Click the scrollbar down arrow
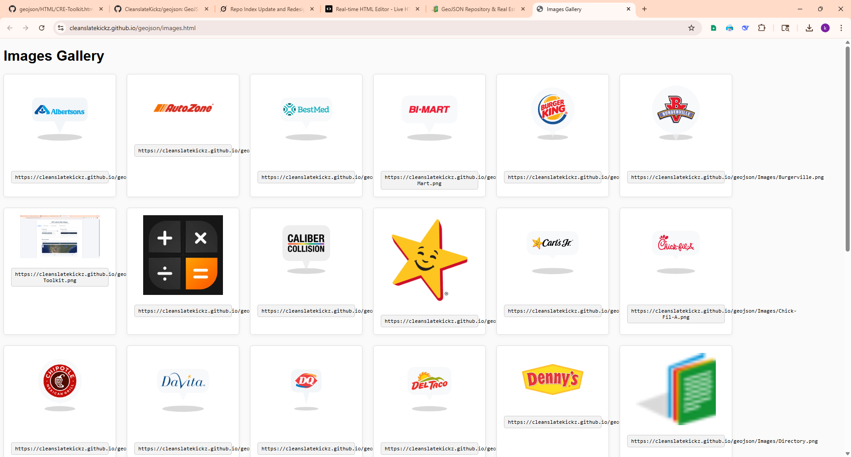This screenshot has width=851, height=457. click(847, 454)
